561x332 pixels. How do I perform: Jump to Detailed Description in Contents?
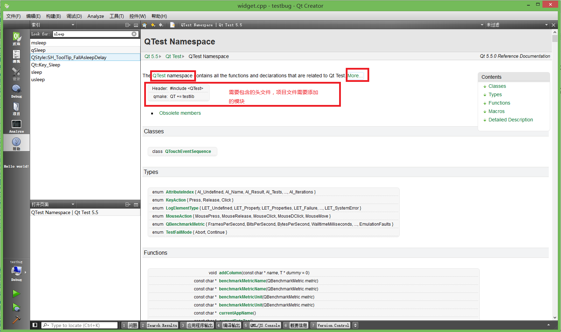511,120
